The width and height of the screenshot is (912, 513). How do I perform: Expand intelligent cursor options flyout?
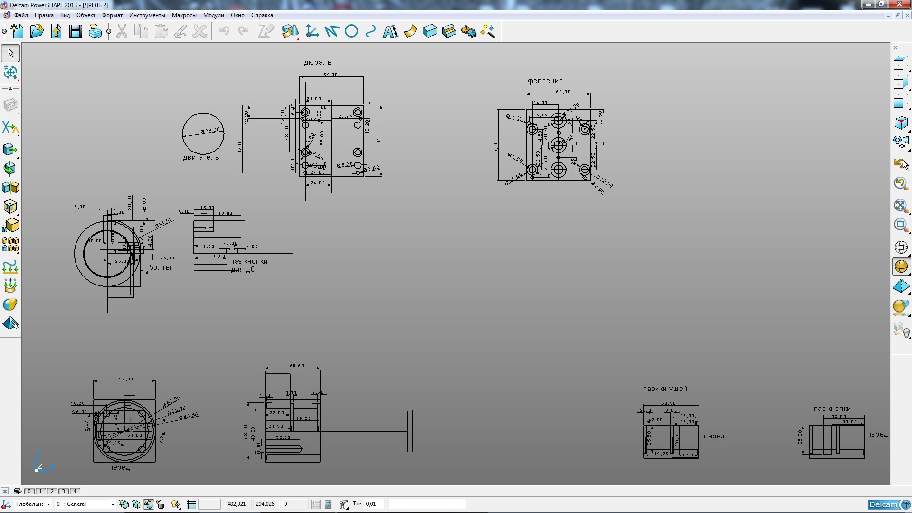(x=176, y=504)
